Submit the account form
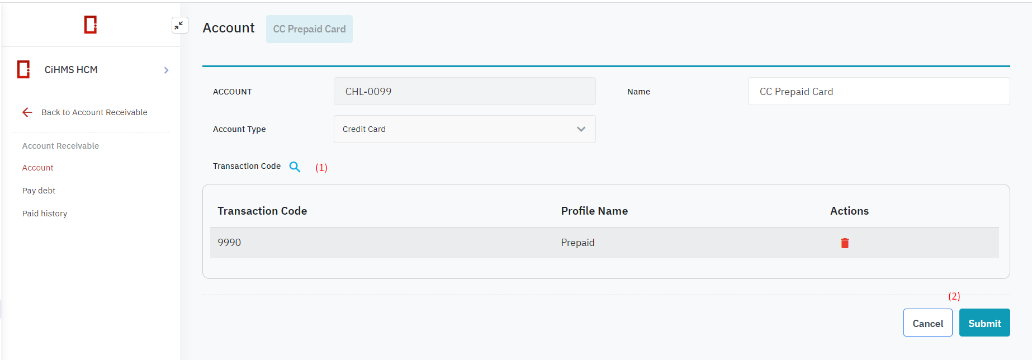 tap(984, 323)
